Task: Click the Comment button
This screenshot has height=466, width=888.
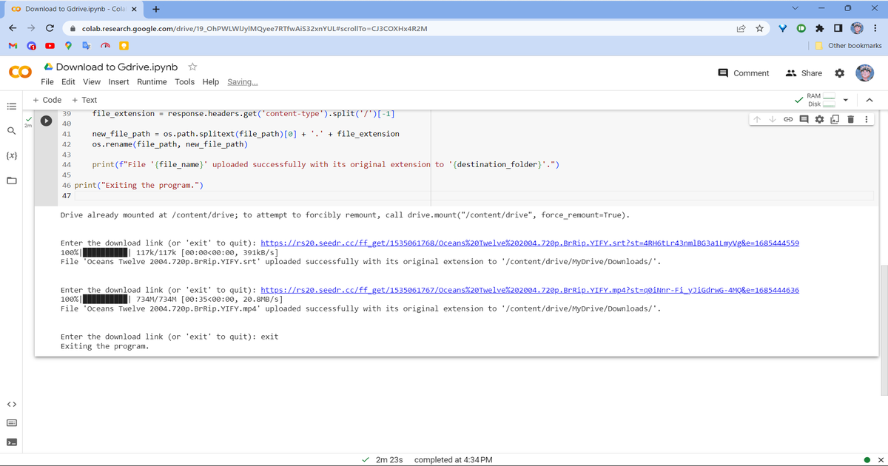Action: pos(744,73)
